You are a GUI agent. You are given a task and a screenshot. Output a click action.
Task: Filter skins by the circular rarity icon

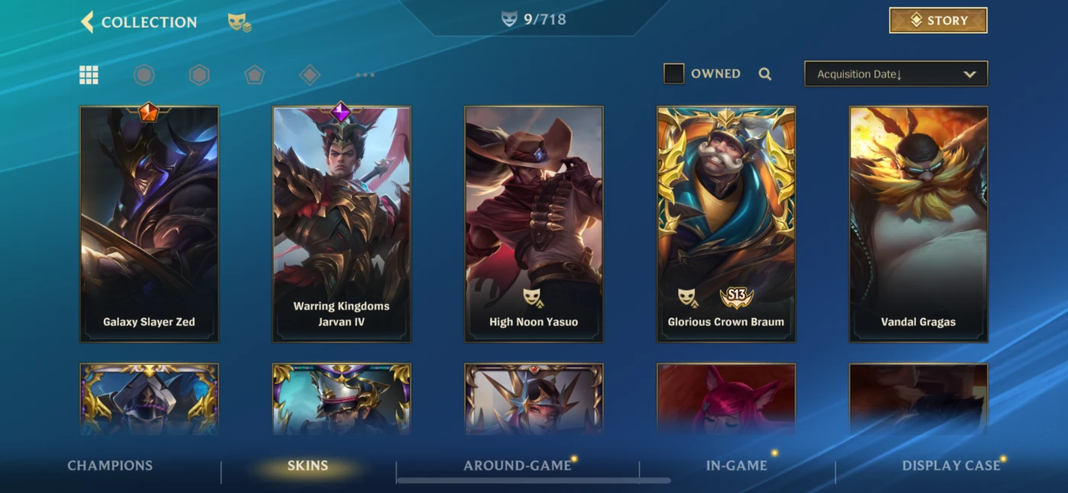[144, 75]
